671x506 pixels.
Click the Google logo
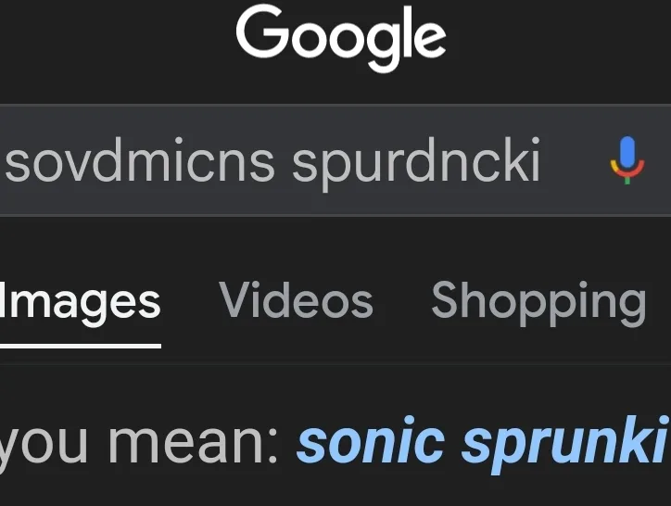(341, 39)
